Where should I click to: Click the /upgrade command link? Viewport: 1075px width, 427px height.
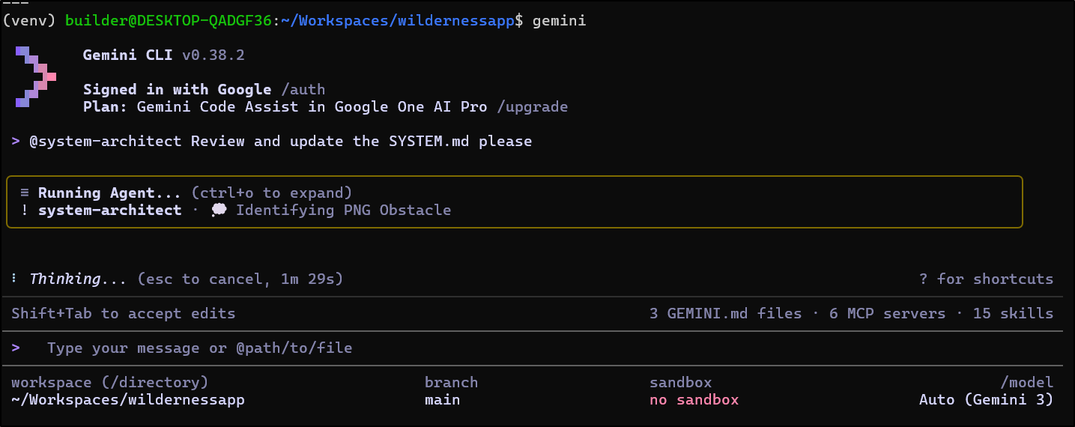[x=532, y=106]
